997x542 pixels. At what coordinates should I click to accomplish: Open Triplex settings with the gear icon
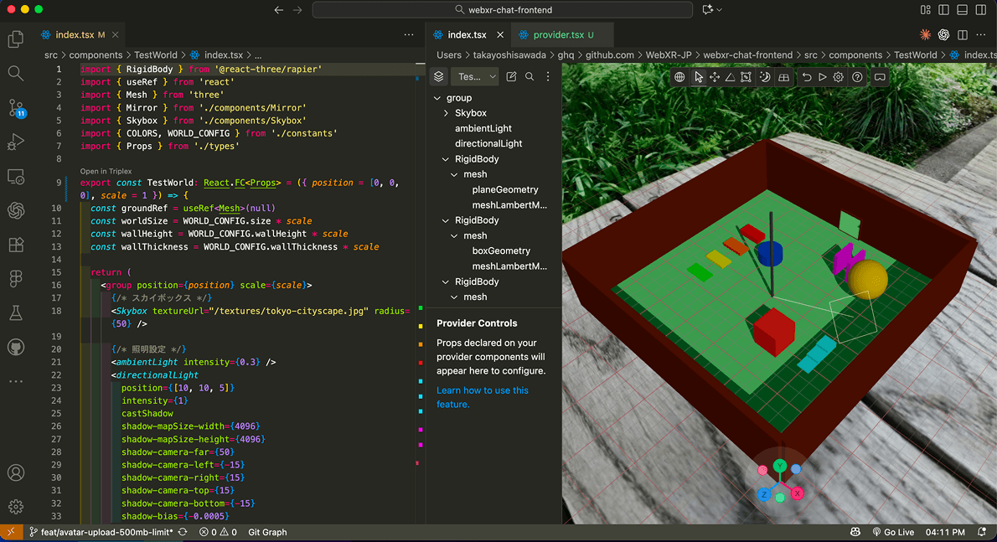point(838,76)
